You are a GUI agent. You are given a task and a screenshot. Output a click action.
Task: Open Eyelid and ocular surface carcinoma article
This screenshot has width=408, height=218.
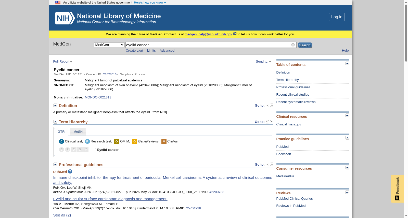click(110, 199)
